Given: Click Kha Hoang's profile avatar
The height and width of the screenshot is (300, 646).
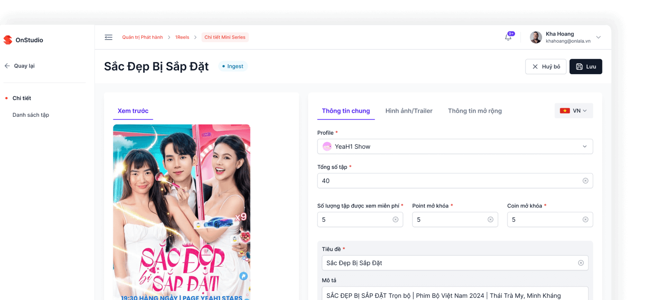Looking at the screenshot, I should click(x=536, y=37).
